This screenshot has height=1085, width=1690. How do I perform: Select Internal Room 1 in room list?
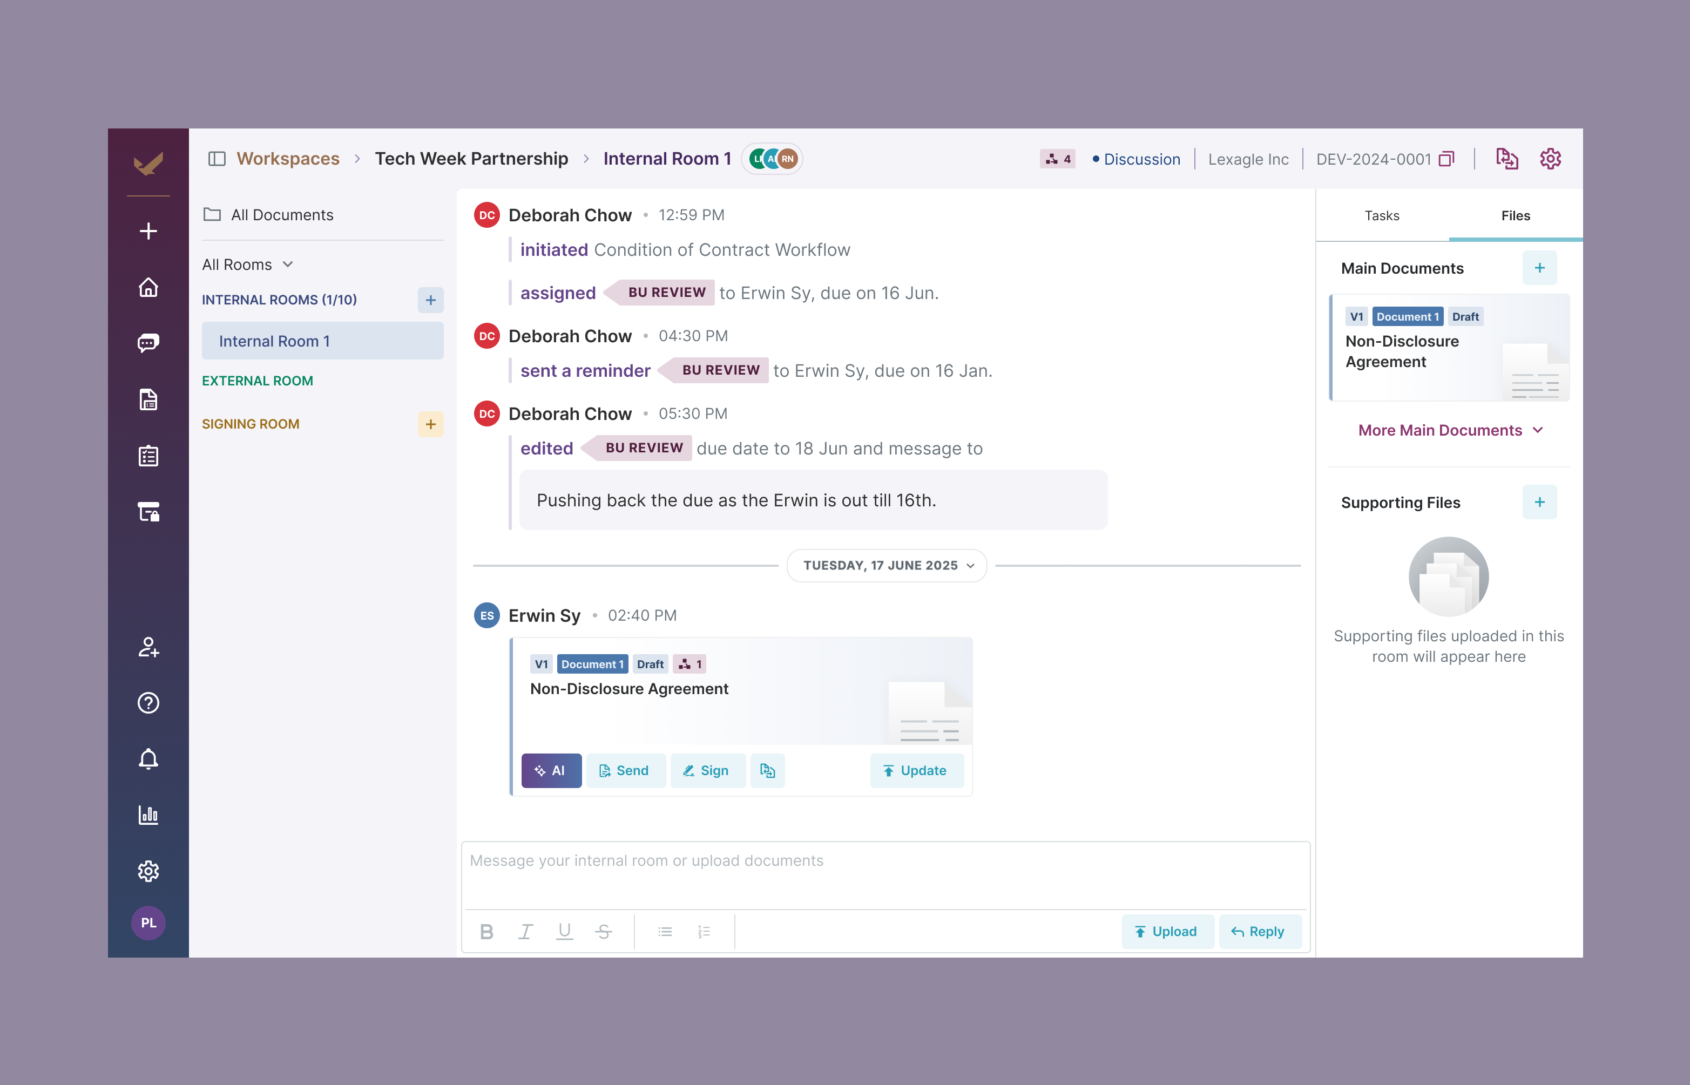coord(323,341)
